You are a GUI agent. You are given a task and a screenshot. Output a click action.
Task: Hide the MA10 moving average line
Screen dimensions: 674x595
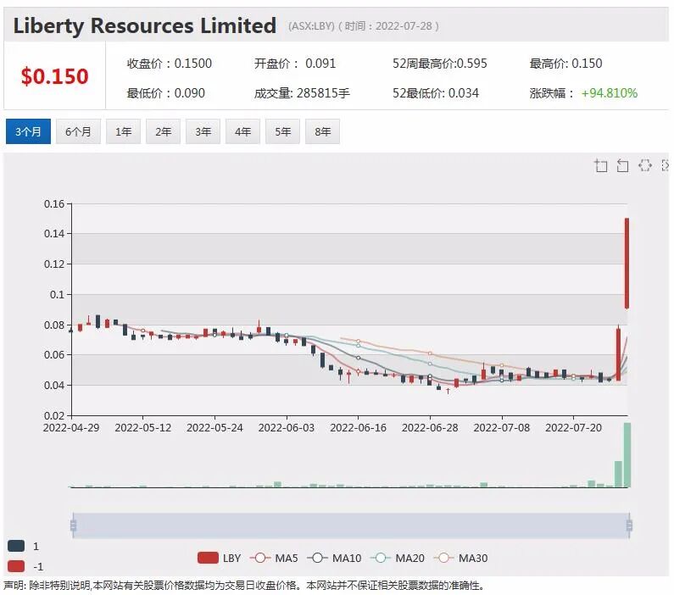[x=334, y=558]
